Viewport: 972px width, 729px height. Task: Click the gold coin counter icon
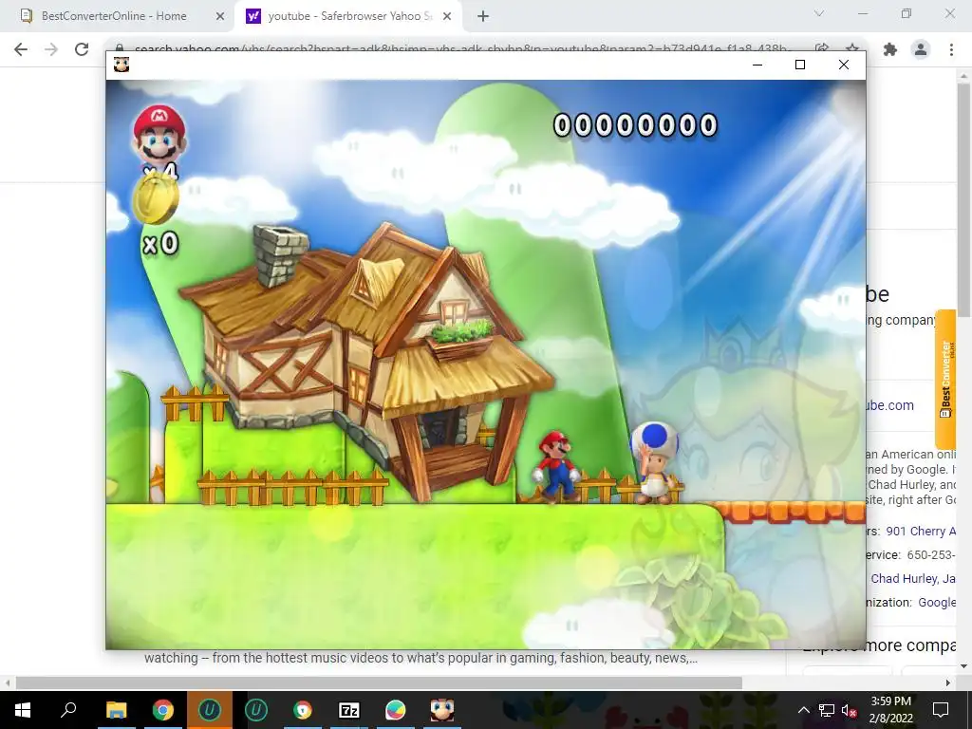pyautogui.click(x=156, y=198)
